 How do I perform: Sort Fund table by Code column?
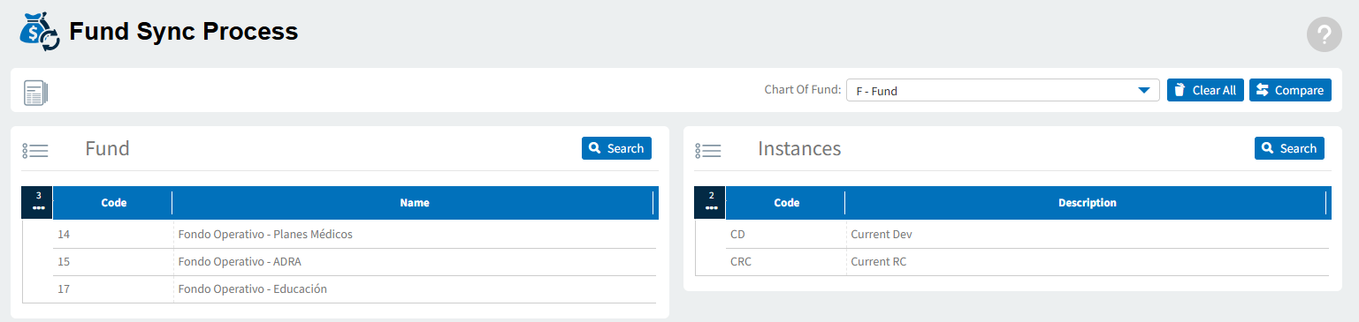pyautogui.click(x=113, y=203)
